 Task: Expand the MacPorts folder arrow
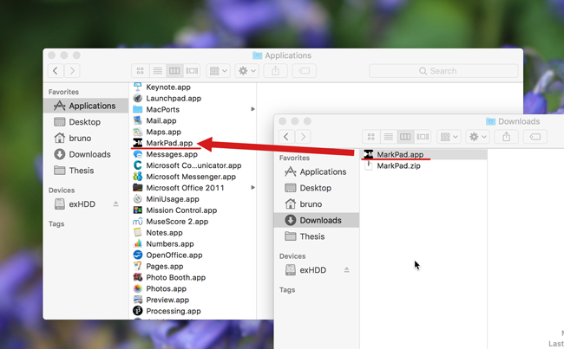click(252, 109)
